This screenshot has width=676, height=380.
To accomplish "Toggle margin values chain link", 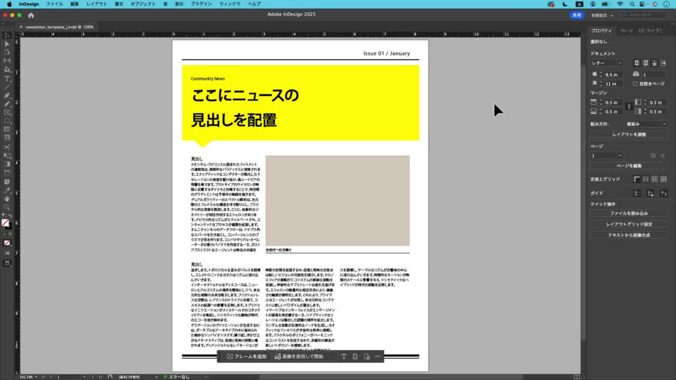I will pos(629,107).
